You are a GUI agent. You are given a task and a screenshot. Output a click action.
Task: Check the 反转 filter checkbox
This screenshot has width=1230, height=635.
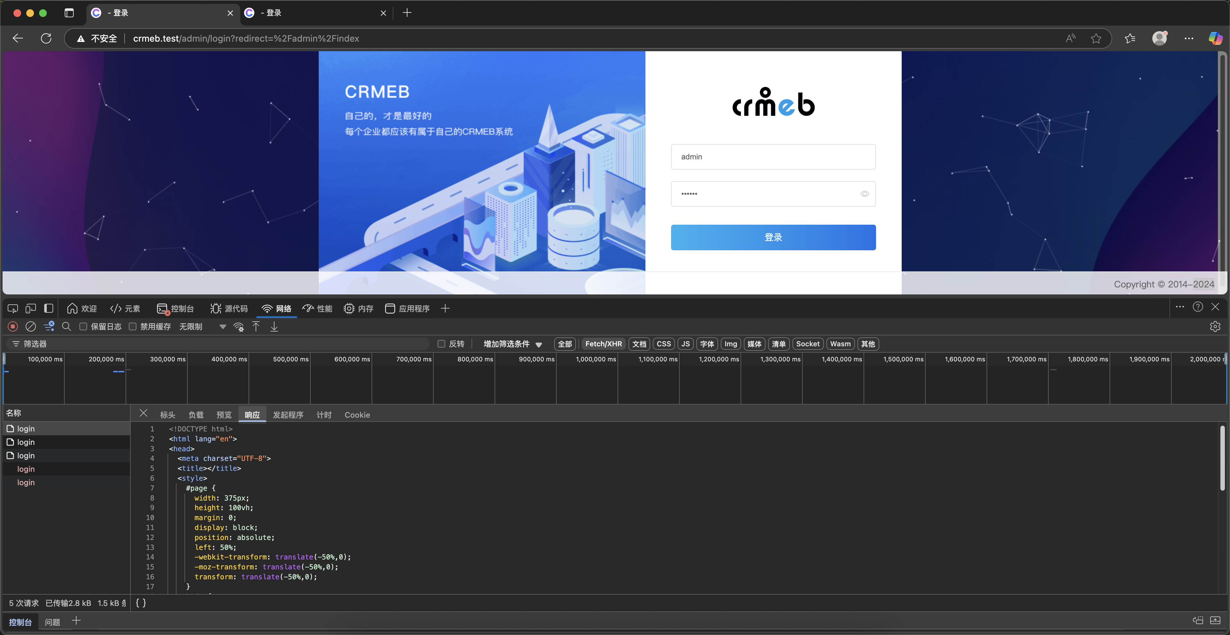point(441,344)
